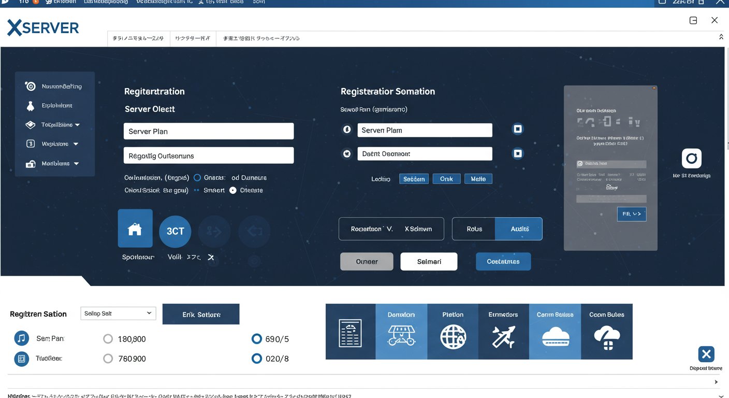Click the music note icon beside Sem Pan

pos(22,339)
